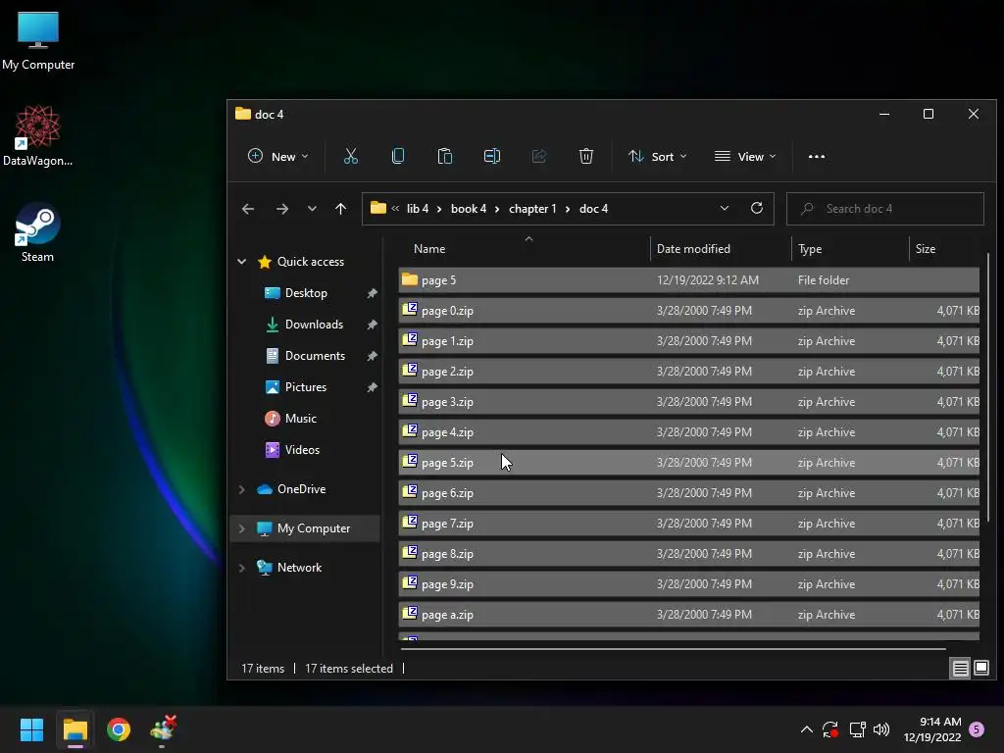Open the taskbar clock and date
The height and width of the screenshot is (753, 1004).
932,729
